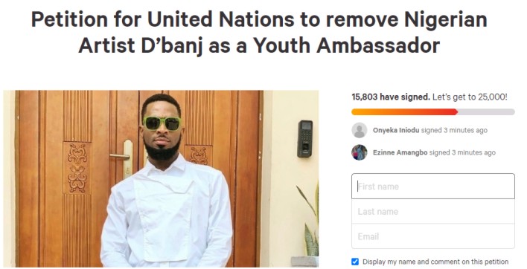Image resolution: width=527 pixels, height=269 pixels.
Task: Click the 'Let's get to 25,000!' goal text
Action: [x=470, y=97]
